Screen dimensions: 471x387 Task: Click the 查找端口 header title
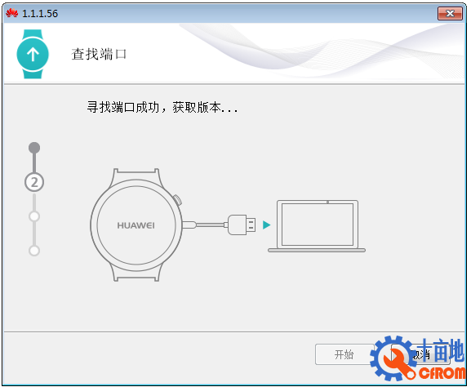click(99, 54)
